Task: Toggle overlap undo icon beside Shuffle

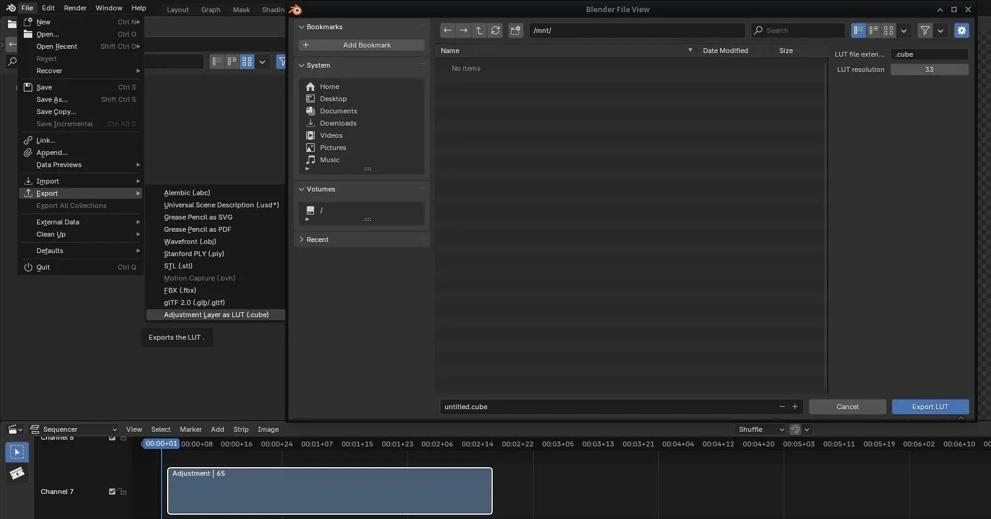Action: click(795, 429)
